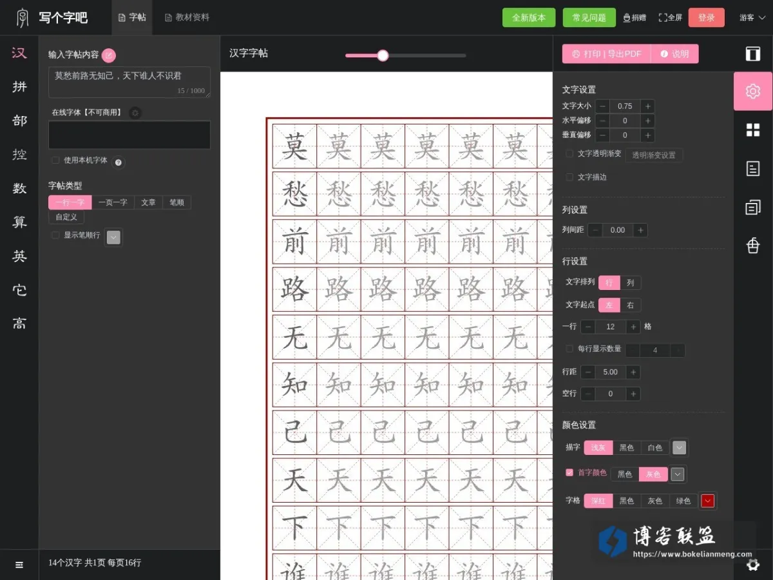Open the help icon beside 使用本机字体
The image size is (773, 580).
[119, 162]
